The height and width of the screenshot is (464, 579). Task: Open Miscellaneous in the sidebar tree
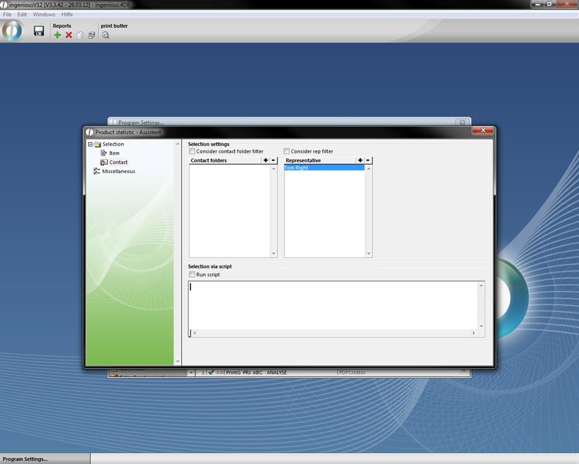118,171
